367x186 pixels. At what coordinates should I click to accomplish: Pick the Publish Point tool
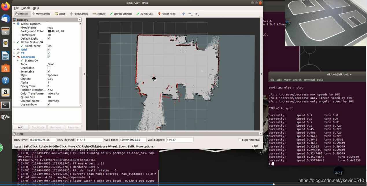(x=167, y=14)
